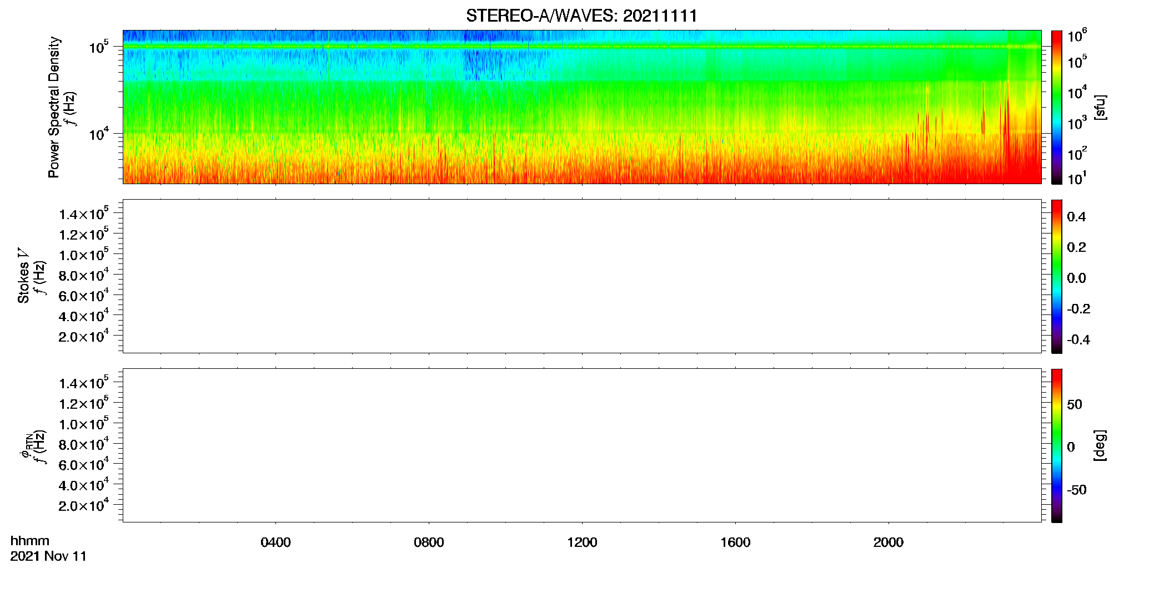This screenshot has width=1164, height=599.
Task: Click the [deg] units label
Action: [1100, 445]
